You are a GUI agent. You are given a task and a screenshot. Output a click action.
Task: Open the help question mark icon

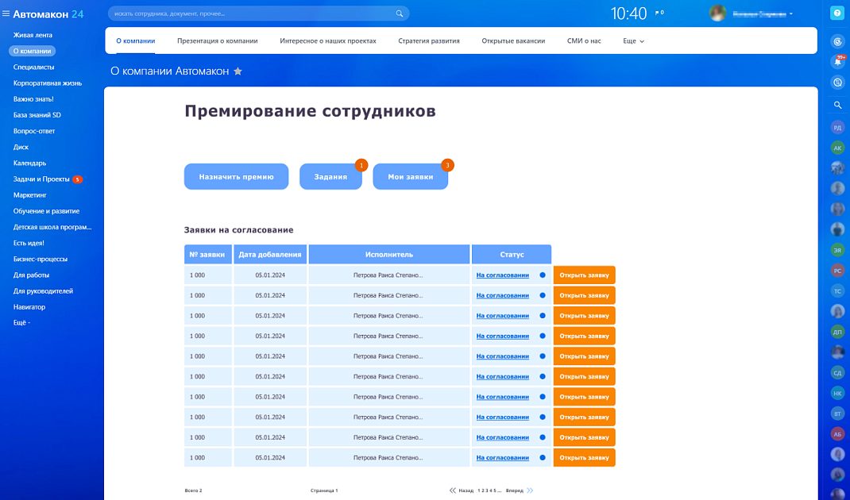coord(836,13)
